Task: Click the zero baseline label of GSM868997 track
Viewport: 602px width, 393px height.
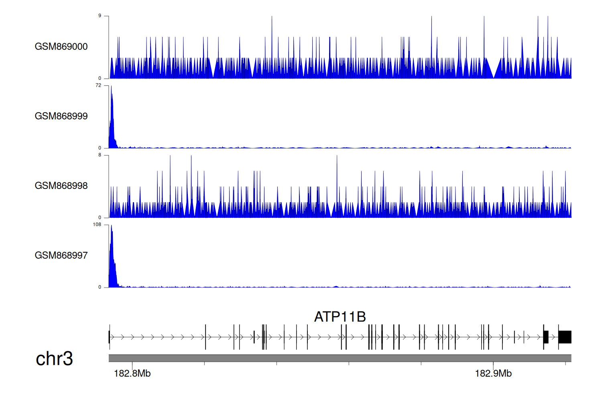Action: (x=100, y=287)
